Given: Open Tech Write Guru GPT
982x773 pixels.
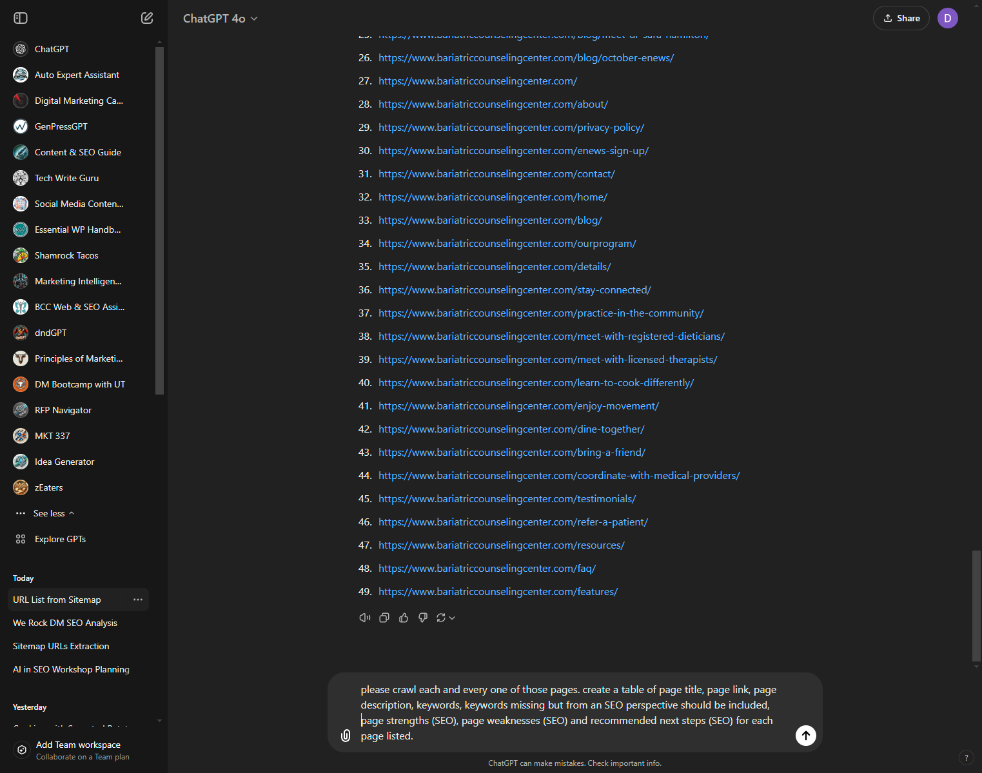Looking at the screenshot, I should 81,178.
